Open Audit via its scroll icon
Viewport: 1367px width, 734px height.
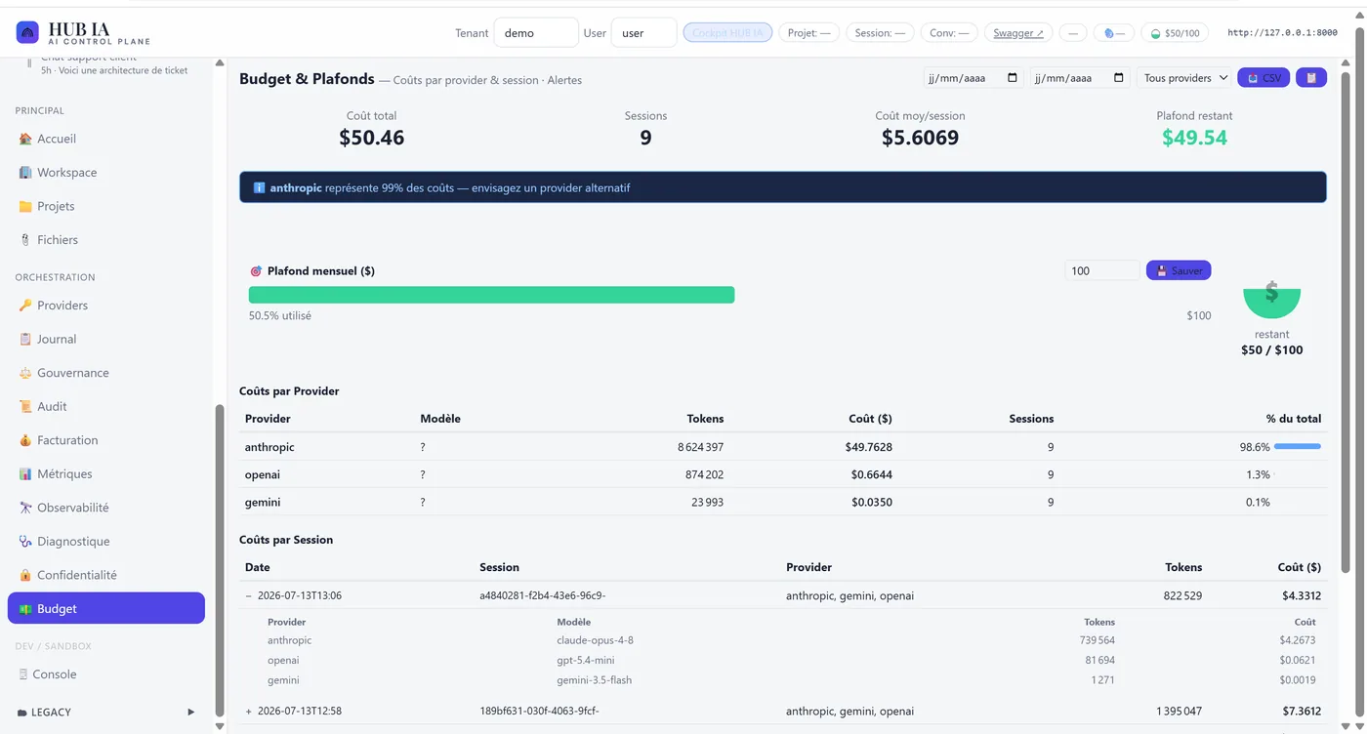click(25, 407)
